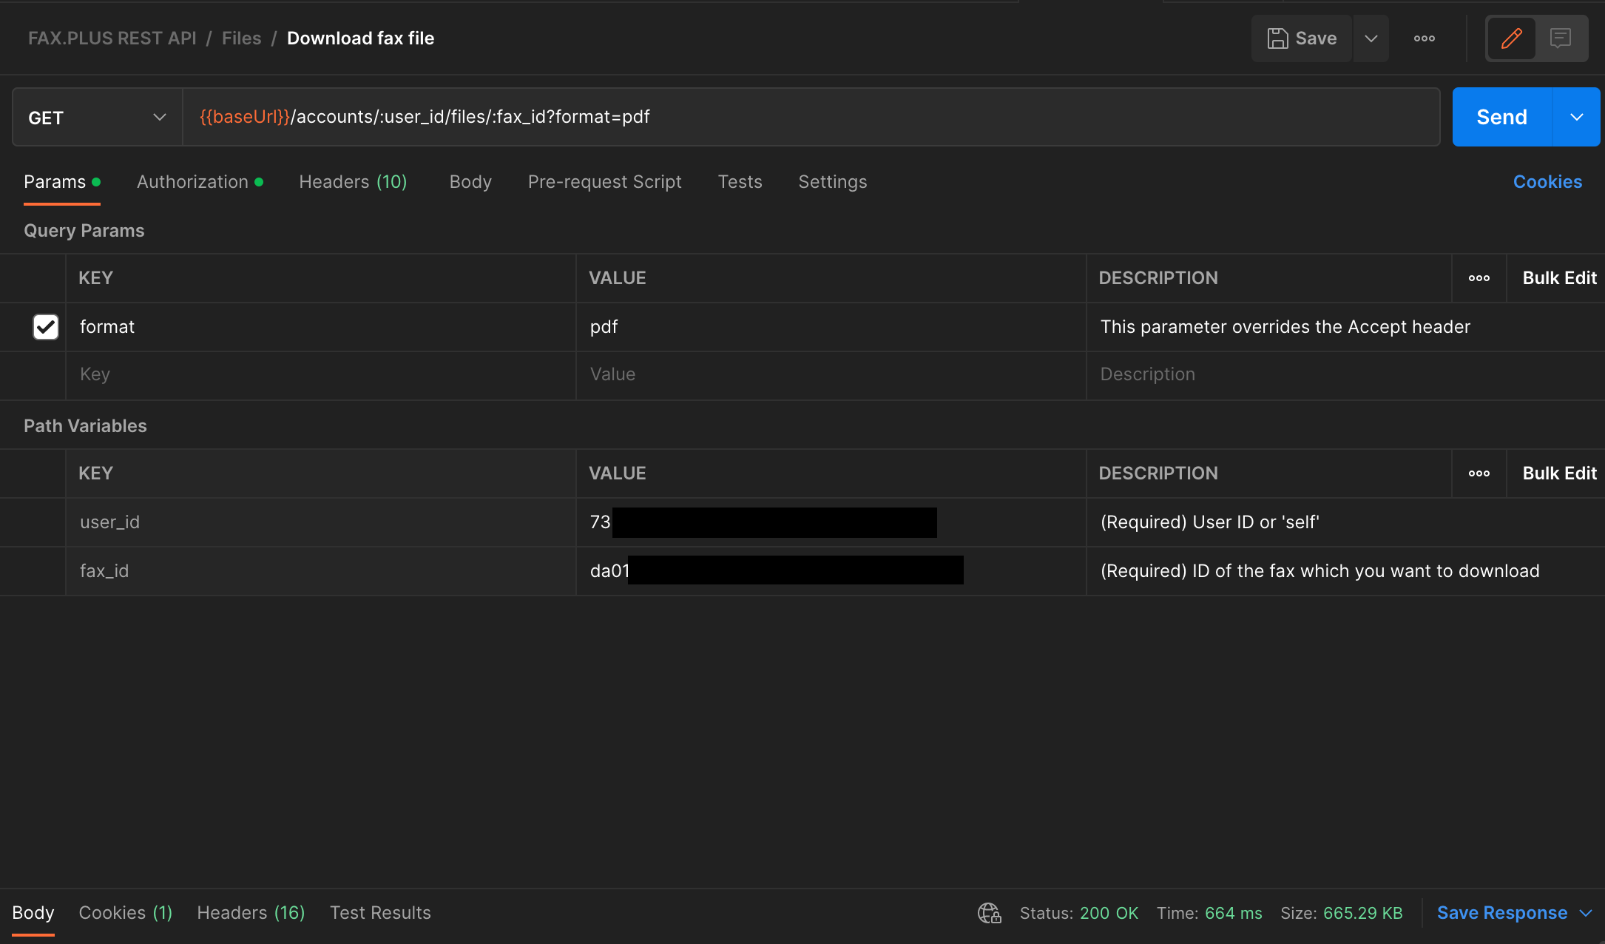Expand the Save options dropdown arrow
Screen dimensions: 1605x944
[x=1371, y=38]
